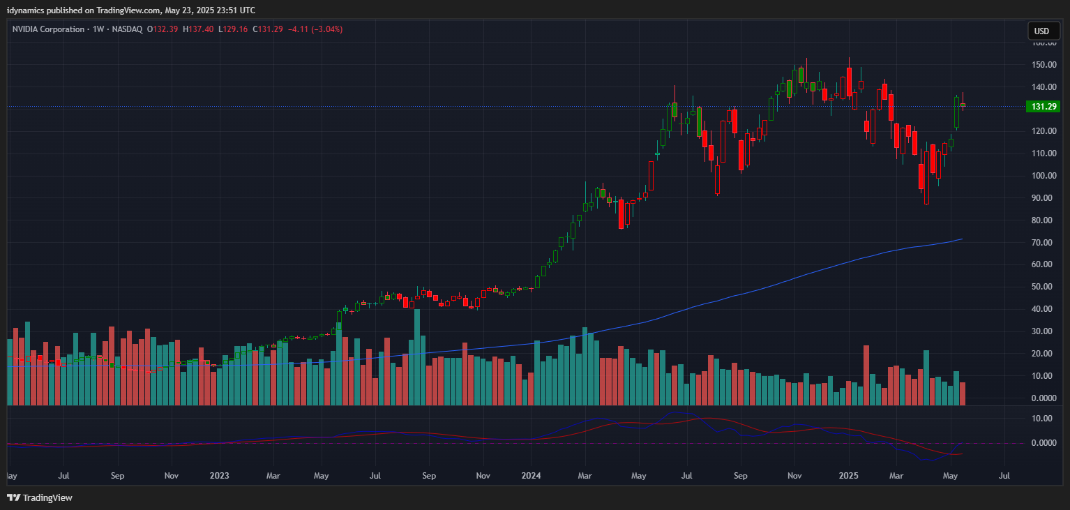Viewport: 1070px width, 510px height.
Task: Click the Mar 2023 time axis label
Action: pyautogui.click(x=273, y=476)
